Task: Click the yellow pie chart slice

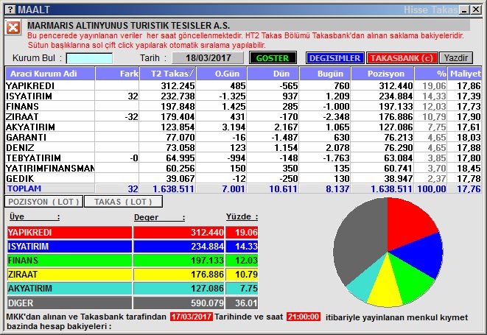Action: (x=385, y=287)
